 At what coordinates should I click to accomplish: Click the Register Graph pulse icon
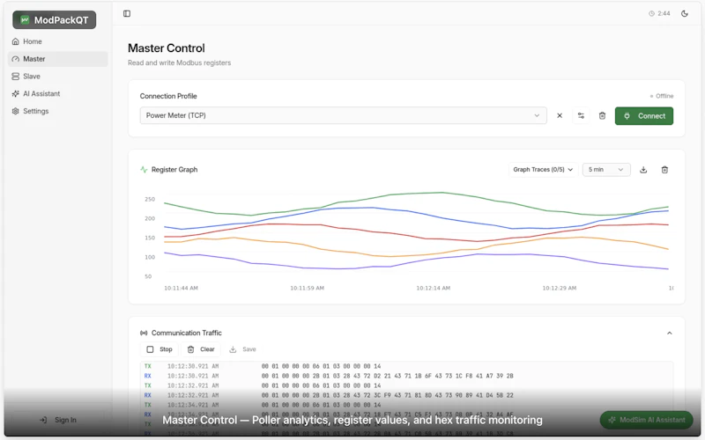coord(144,170)
